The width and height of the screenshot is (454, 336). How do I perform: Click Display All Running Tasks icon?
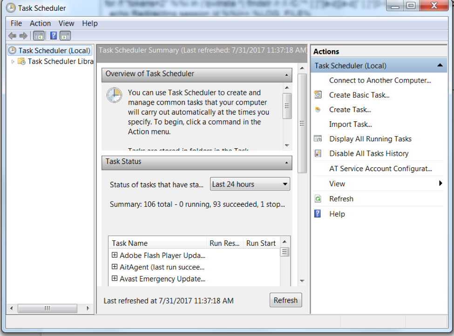[318, 138]
